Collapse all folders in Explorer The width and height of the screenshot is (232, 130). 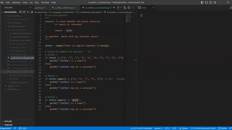[x=32, y=12]
